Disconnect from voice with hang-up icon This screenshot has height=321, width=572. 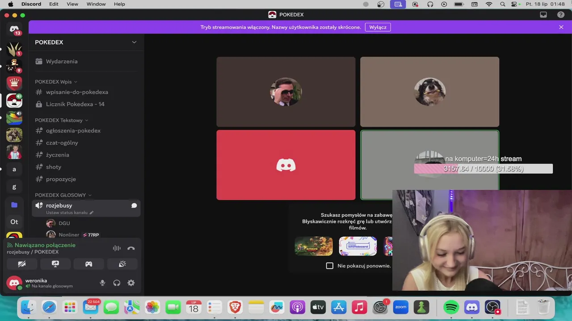pyautogui.click(x=131, y=248)
